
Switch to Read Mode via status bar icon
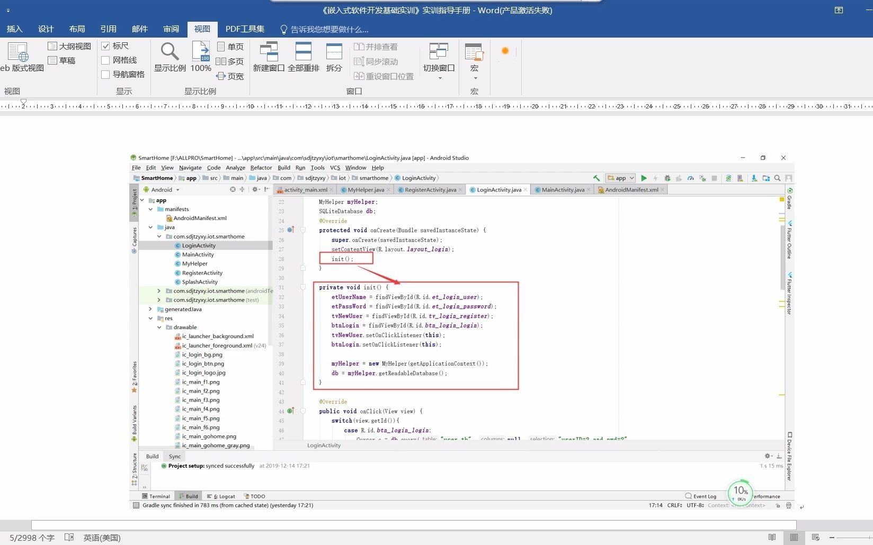(x=772, y=537)
